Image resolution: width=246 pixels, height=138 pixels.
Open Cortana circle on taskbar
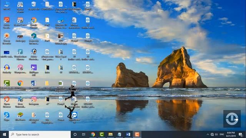click(75, 135)
